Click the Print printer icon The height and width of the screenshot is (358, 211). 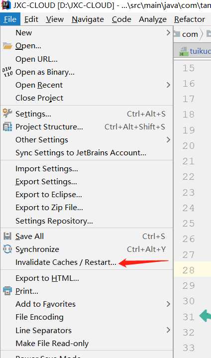pyautogui.click(x=7, y=291)
